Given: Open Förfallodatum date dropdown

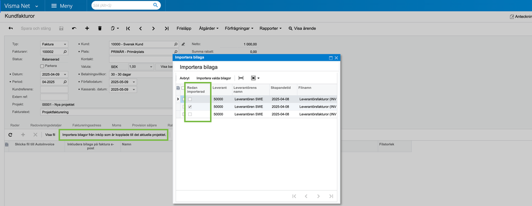Looking at the screenshot, I should click(134, 82).
